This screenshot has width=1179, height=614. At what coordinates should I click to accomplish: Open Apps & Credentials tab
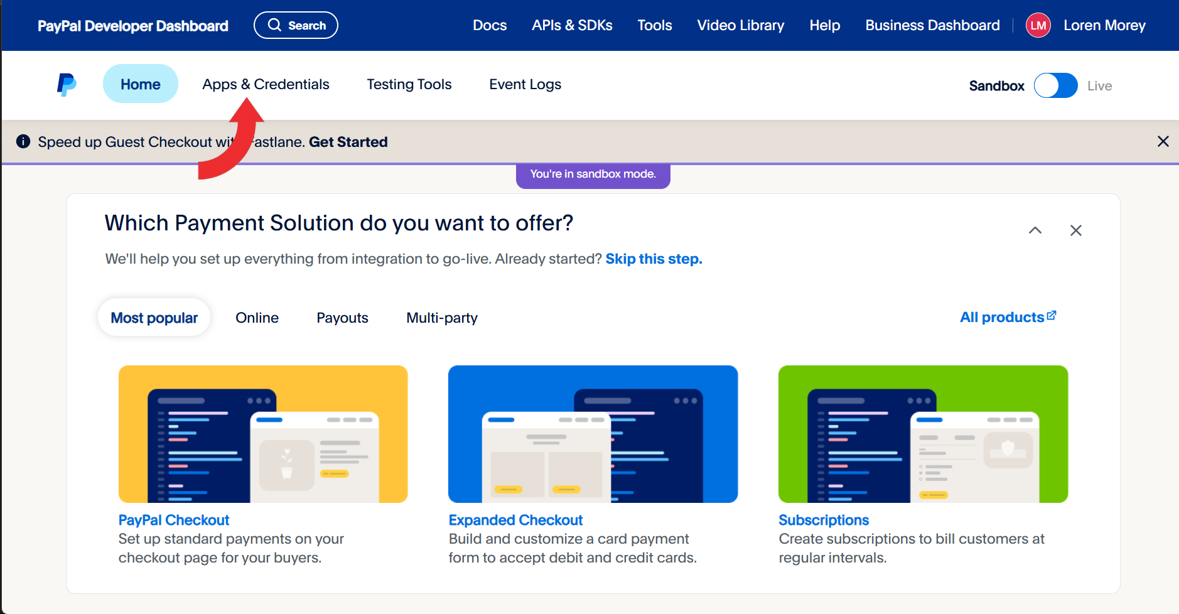[266, 84]
